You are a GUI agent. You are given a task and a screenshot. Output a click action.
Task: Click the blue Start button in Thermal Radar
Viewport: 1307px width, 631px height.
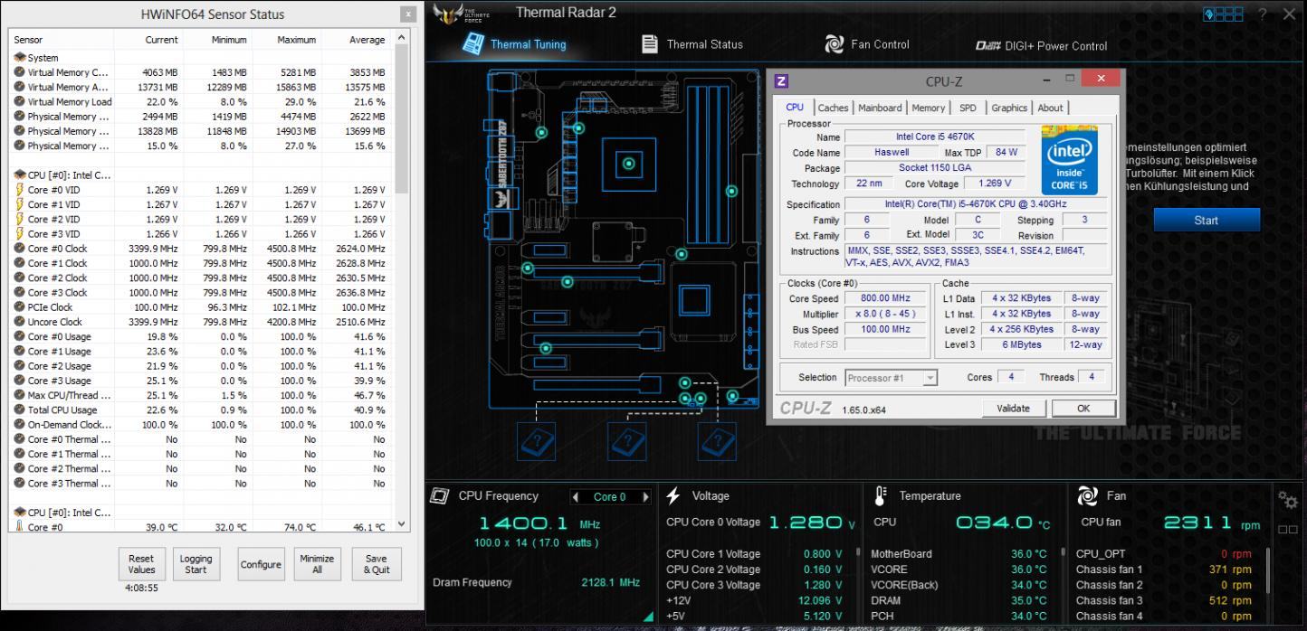tap(1207, 220)
